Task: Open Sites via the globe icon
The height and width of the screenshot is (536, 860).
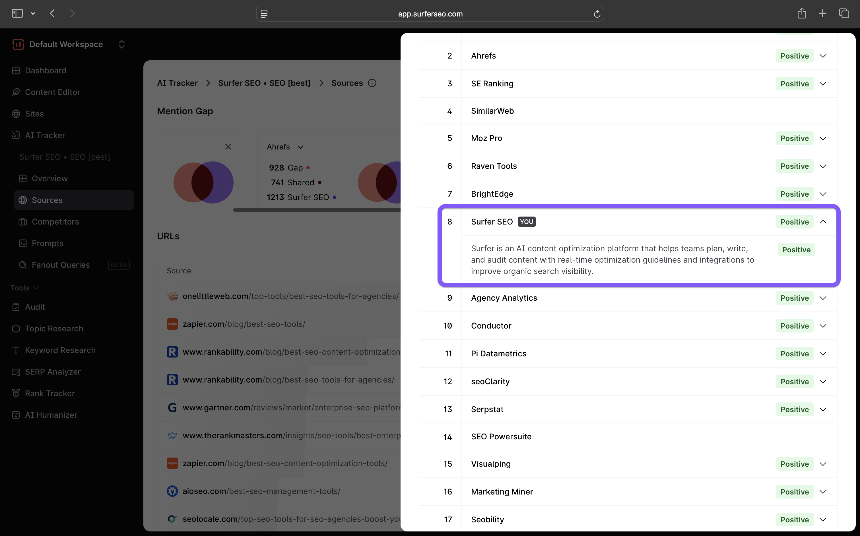Action: (16, 114)
